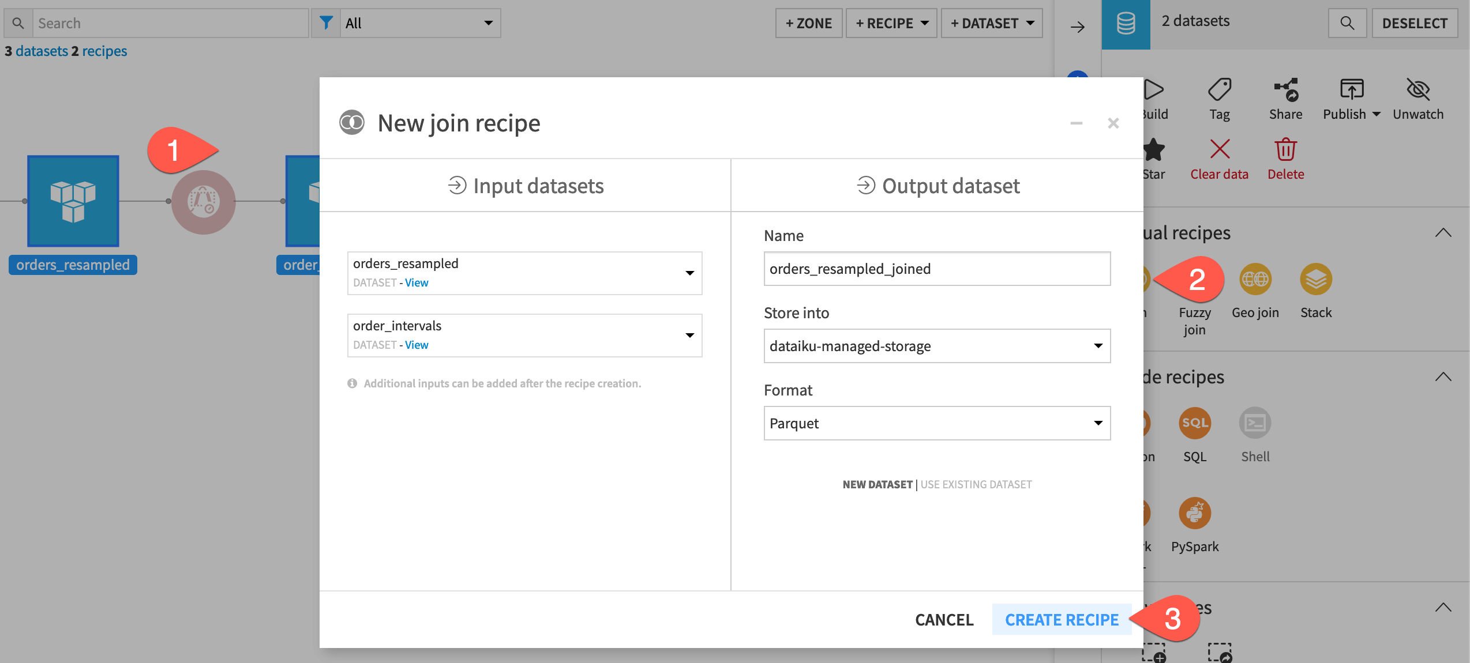Open the Store into dropdown

(936, 346)
